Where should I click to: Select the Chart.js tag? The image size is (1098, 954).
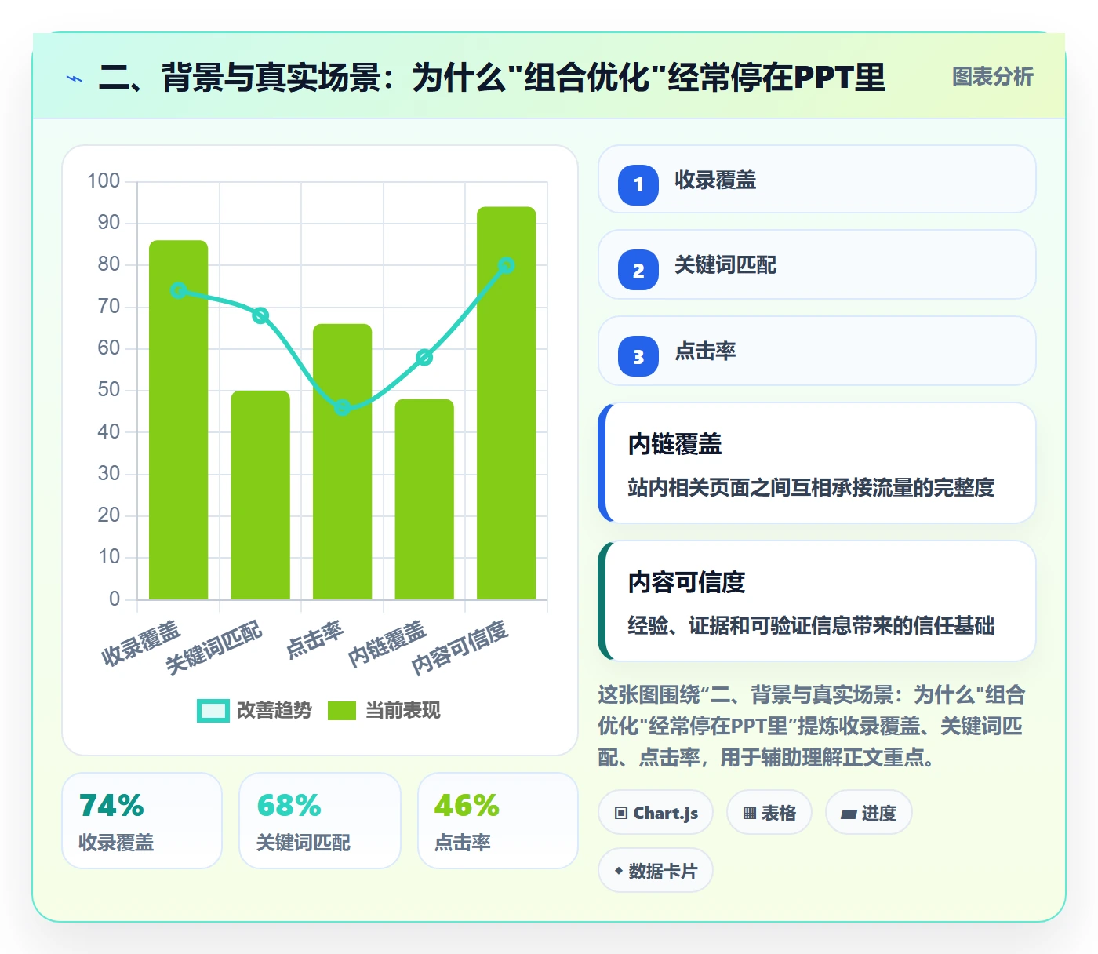click(x=656, y=813)
